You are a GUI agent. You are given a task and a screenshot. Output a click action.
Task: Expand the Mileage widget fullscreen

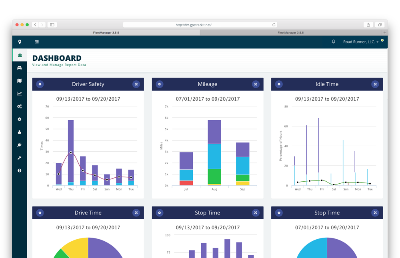coord(256,84)
